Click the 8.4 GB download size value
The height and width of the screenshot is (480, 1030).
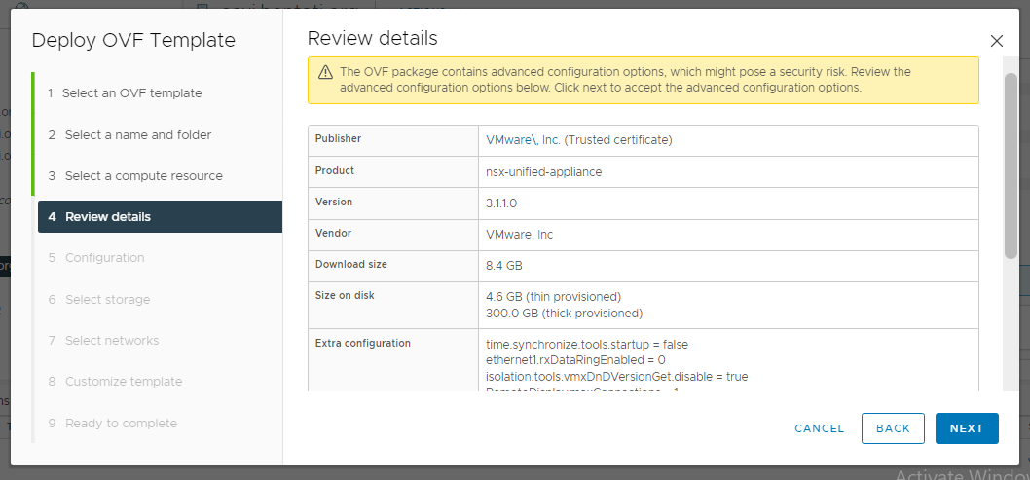tap(504, 266)
